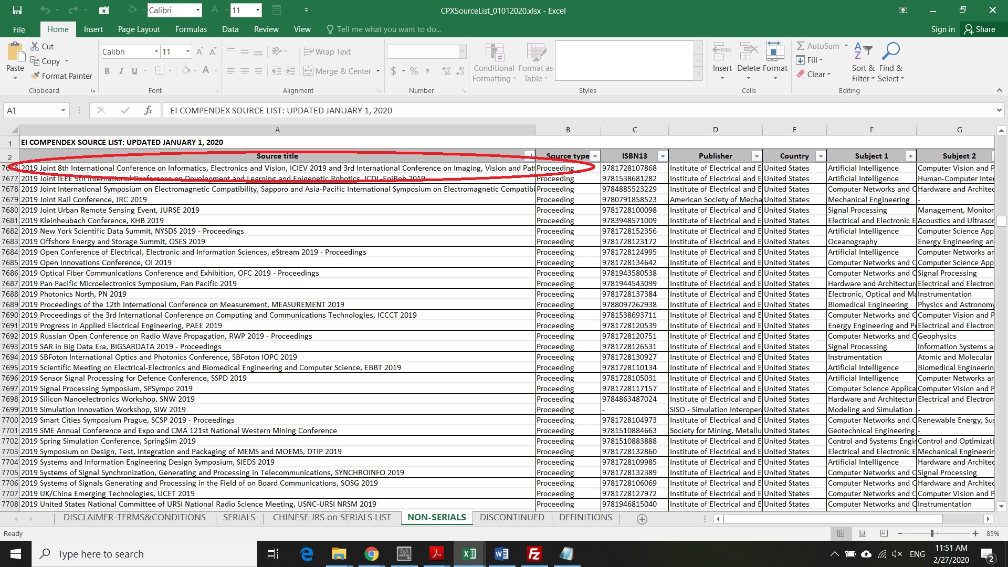Switch to the DISCONTINUED sheet tab
Image resolution: width=1008 pixels, height=567 pixels.
511,517
